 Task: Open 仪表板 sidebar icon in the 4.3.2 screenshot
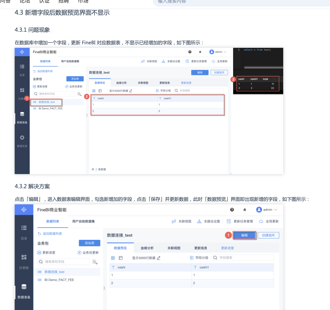(x=24, y=257)
